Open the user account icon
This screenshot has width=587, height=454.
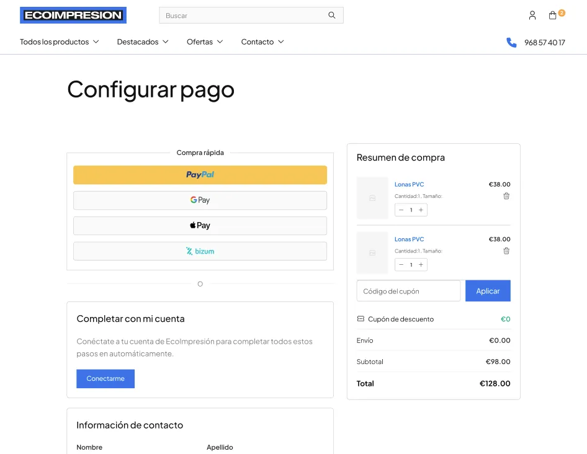pyautogui.click(x=532, y=15)
